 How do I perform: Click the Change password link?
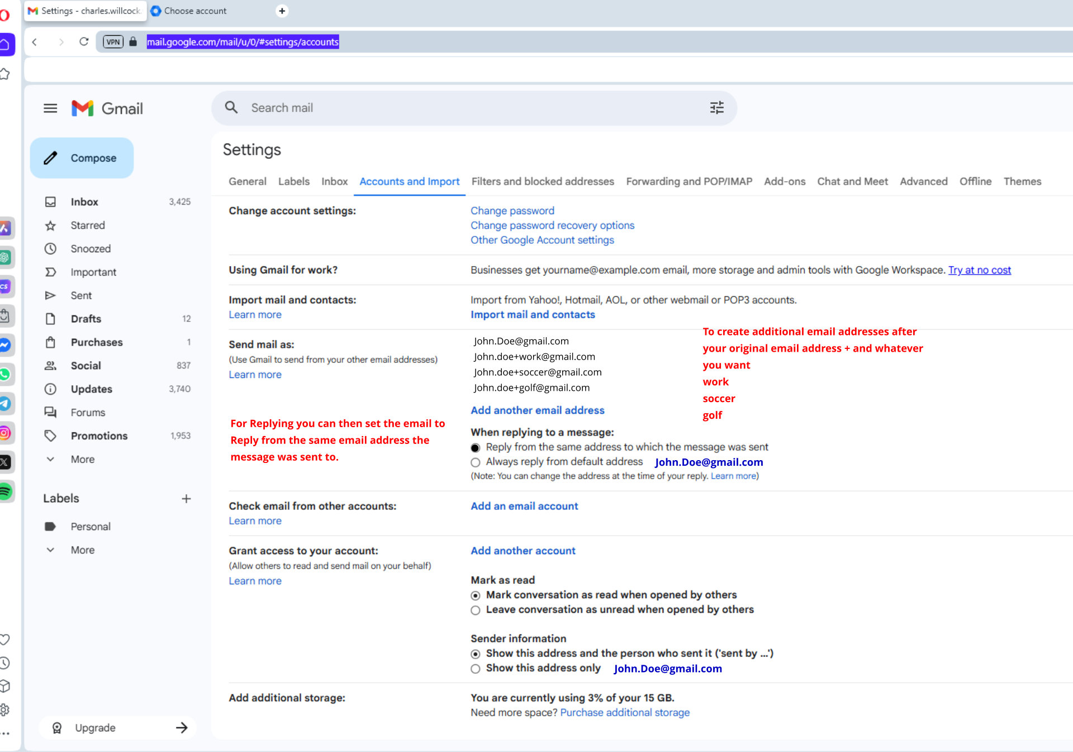[512, 211]
